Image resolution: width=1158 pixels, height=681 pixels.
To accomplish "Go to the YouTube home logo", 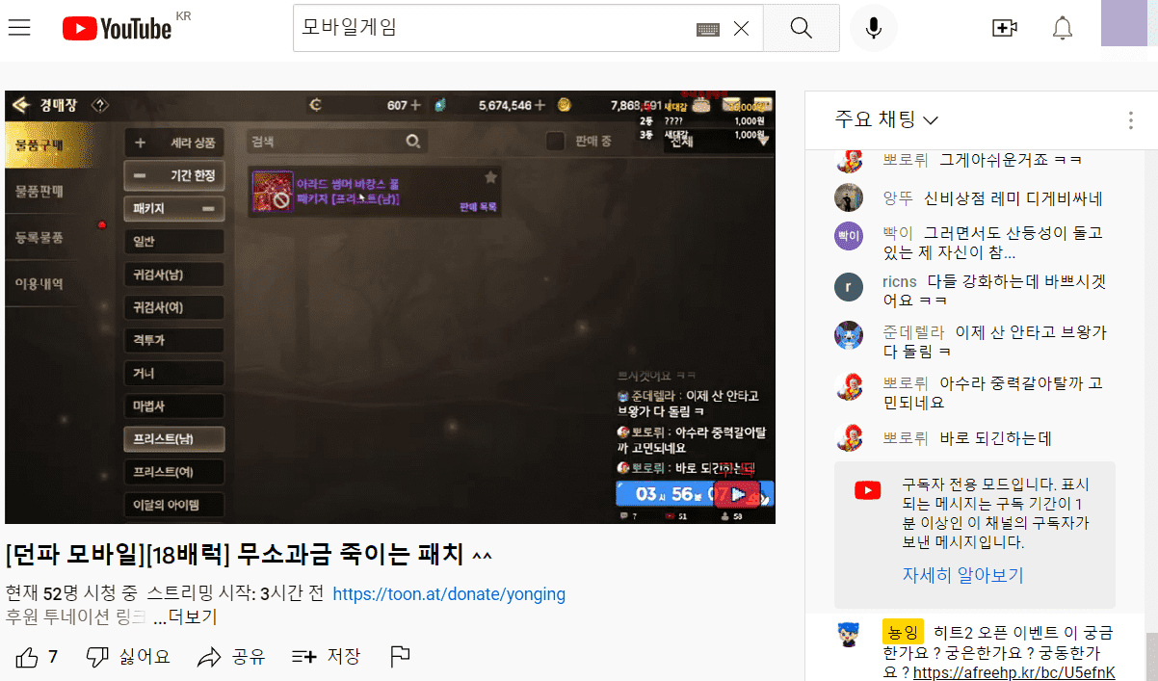I will coord(117,29).
